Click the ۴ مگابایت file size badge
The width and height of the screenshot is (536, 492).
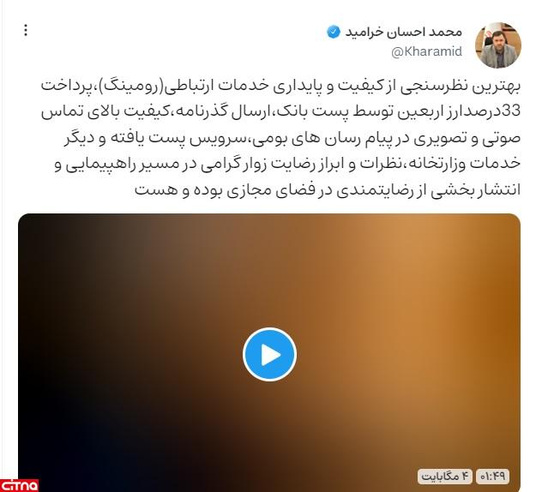(x=445, y=477)
